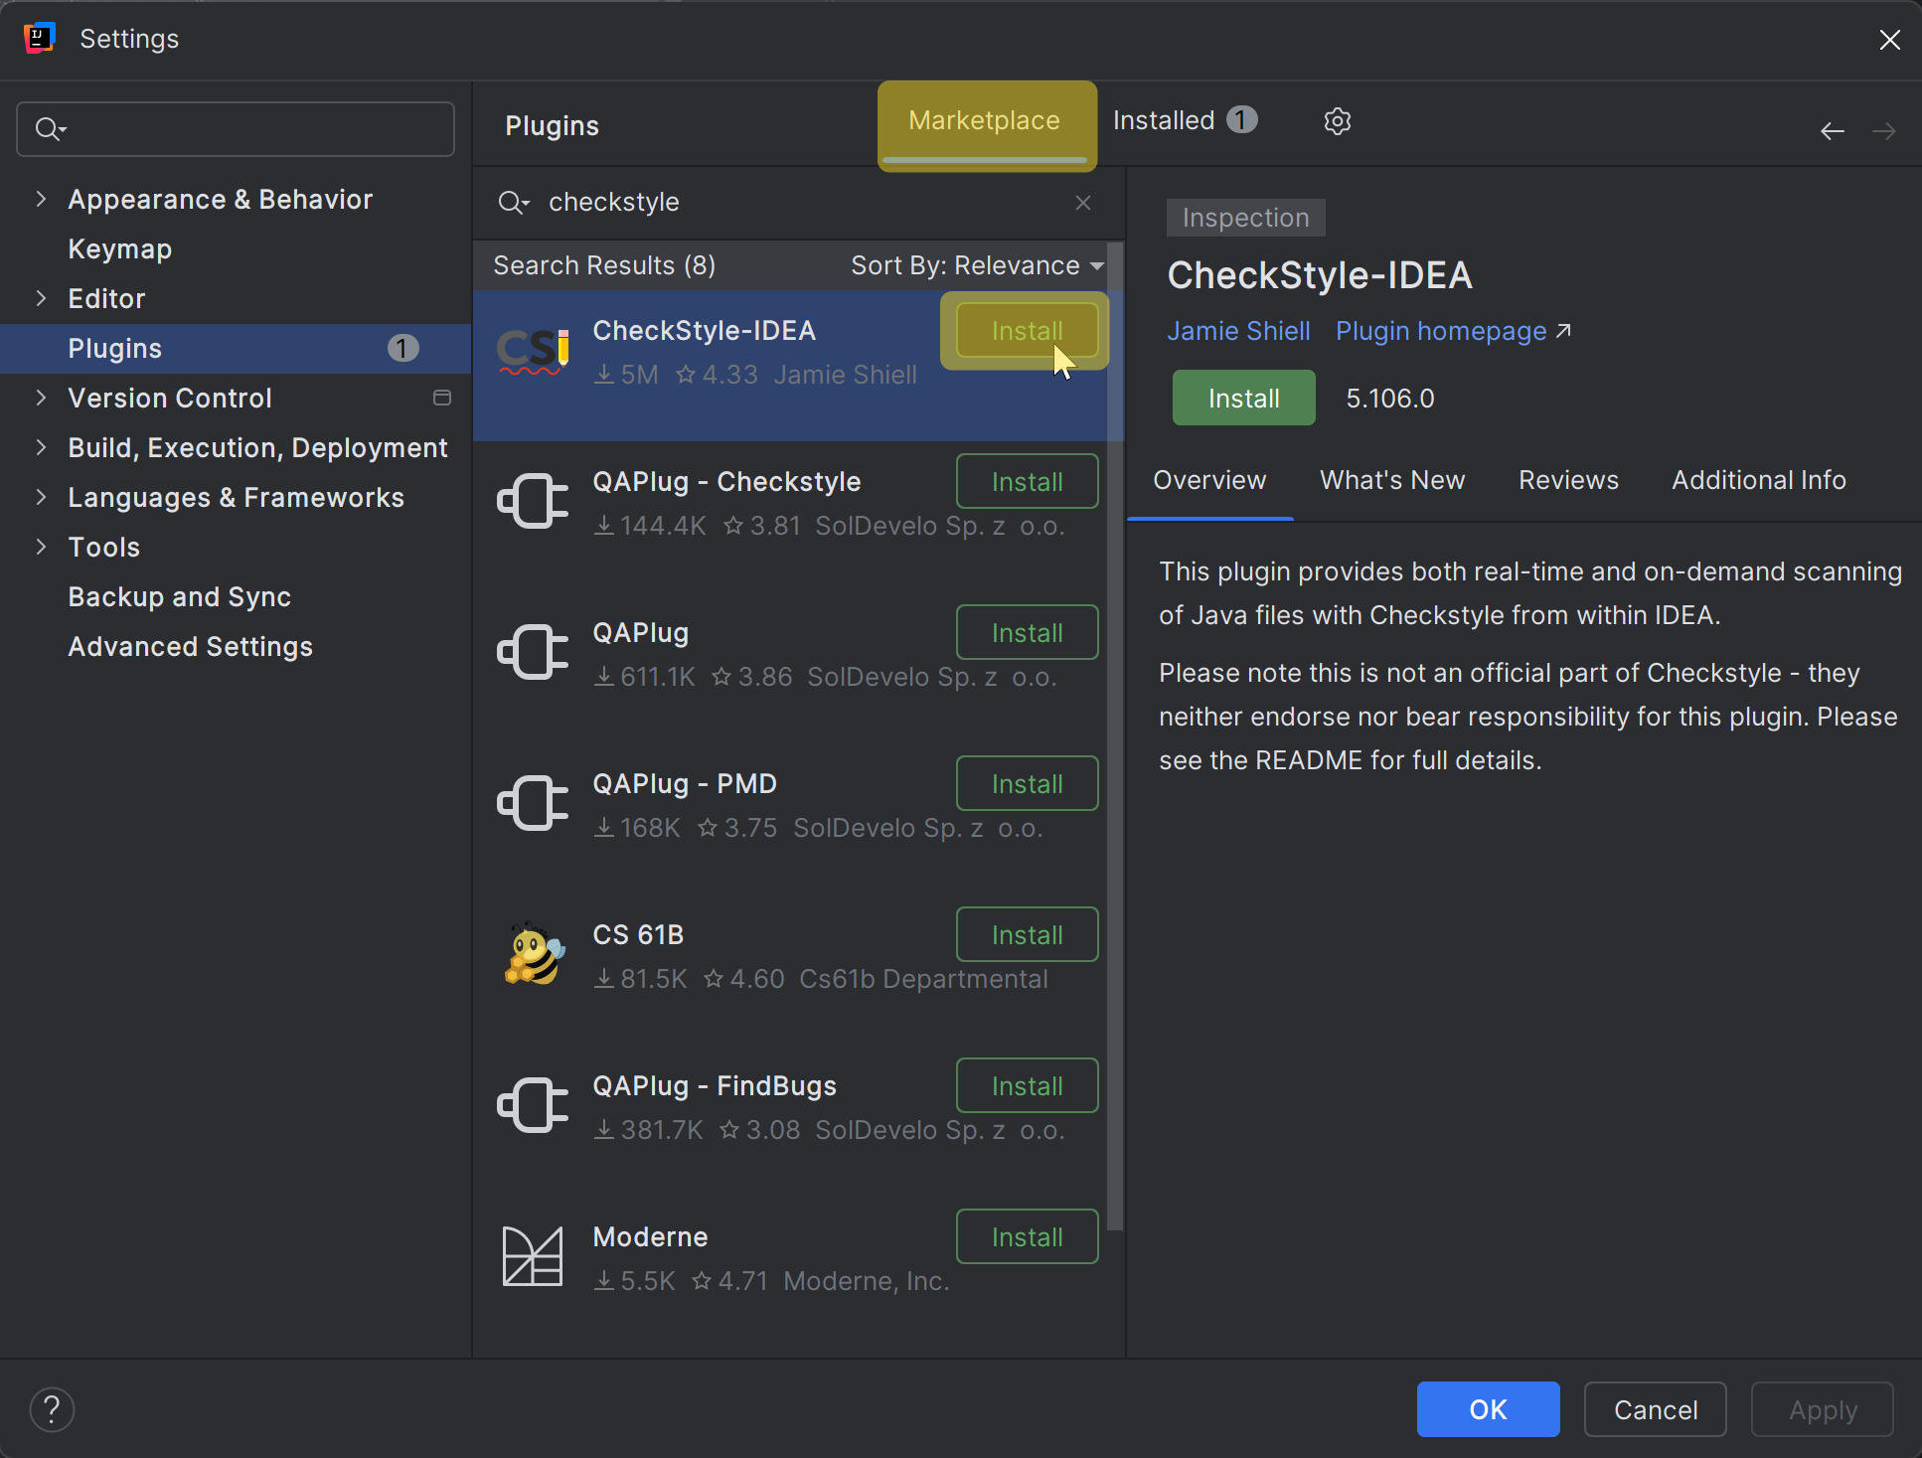Screen dimensions: 1922x1458
Task: Select the QAPlug - Checkstyle result title
Action: [x=726, y=482]
